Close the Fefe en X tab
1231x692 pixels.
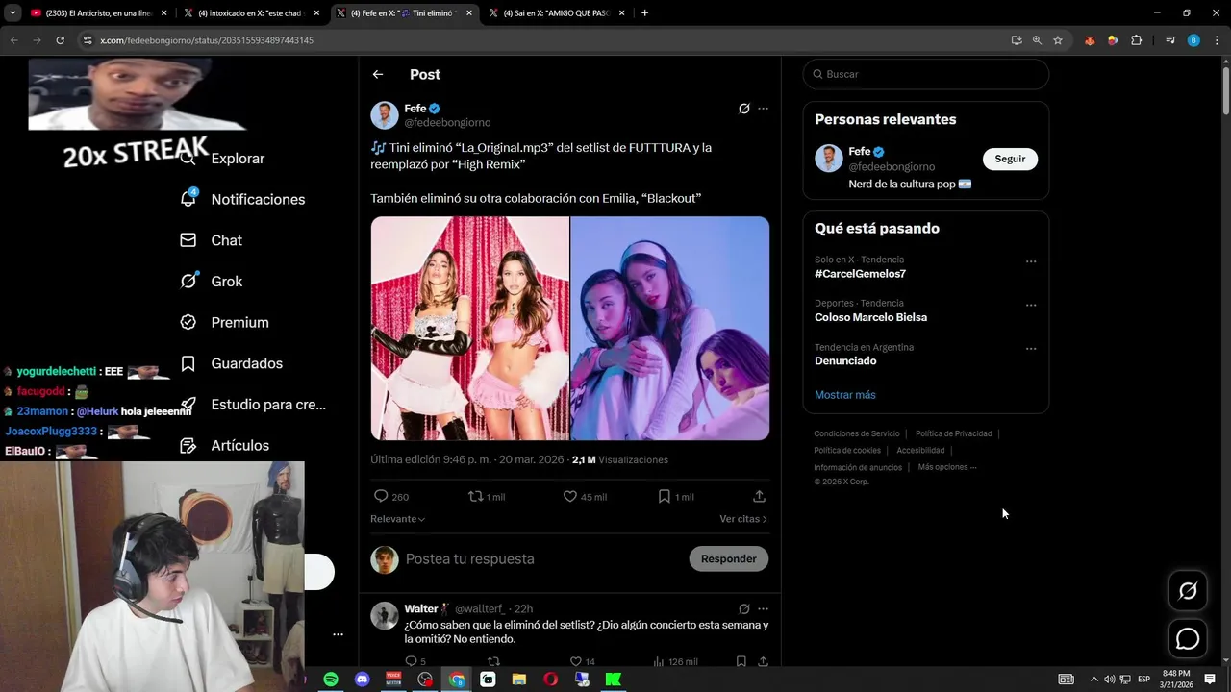[x=468, y=13]
